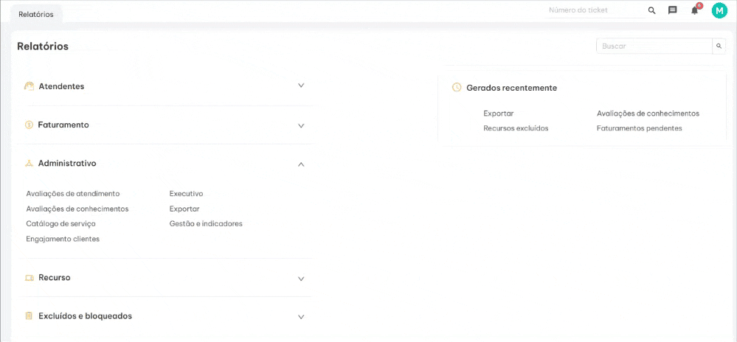The width and height of the screenshot is (737, 342).
Task: Expand the Faturamento section chevron
Action: tap(301, 126)
